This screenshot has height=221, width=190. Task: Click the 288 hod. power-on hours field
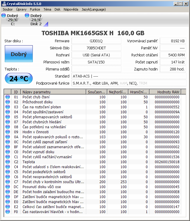173,69
